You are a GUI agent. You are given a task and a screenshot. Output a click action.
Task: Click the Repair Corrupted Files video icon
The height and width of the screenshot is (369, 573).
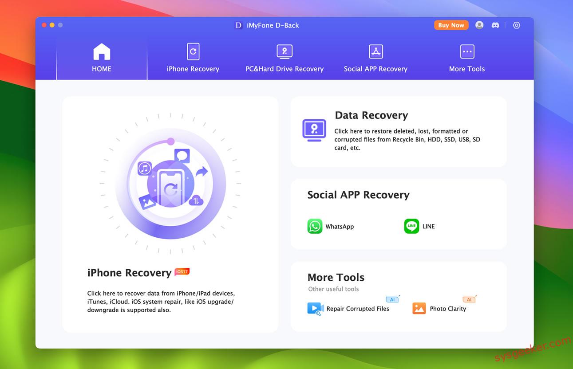pyautogui.click(x=315, y=309)
